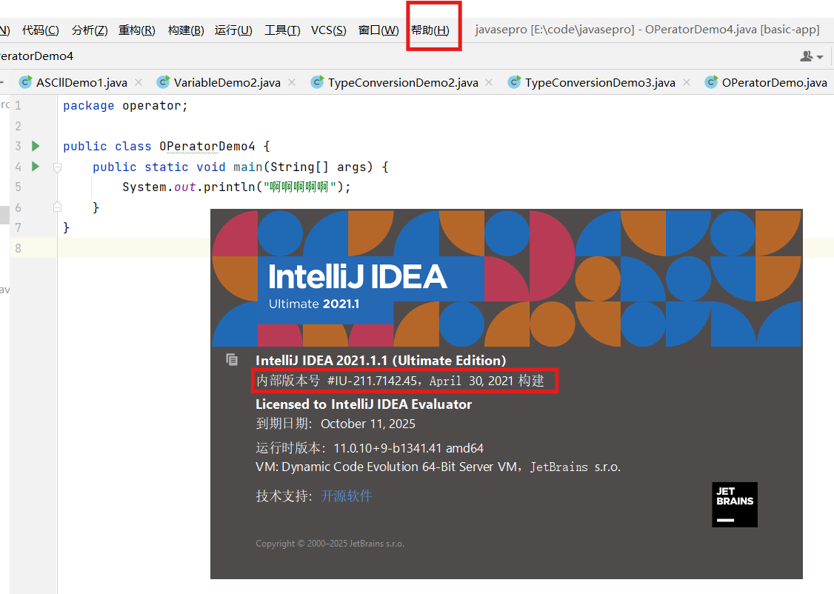Click the build number line in About
The height and width of the screenshot is (594, 834).
coord(400,381)
